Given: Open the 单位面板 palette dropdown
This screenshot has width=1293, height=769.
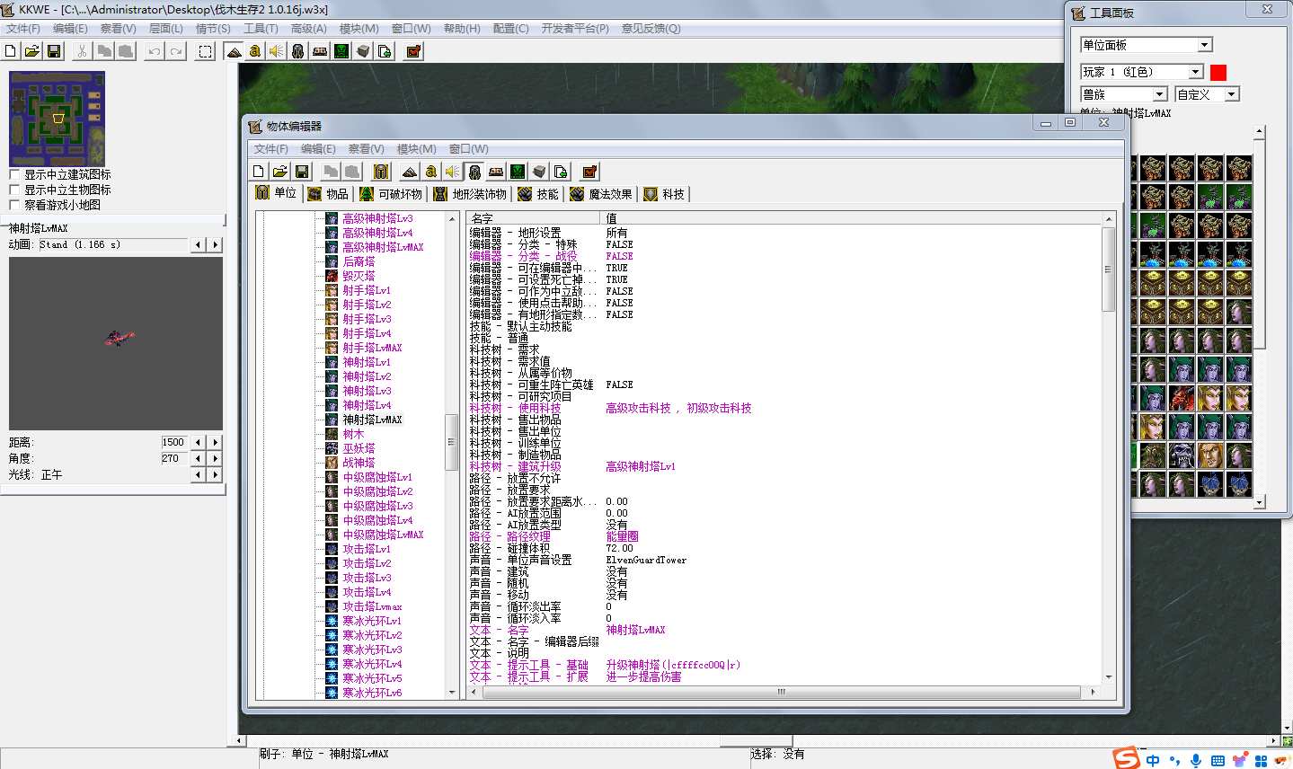Looking at the screenshot, I should [x=1205, y=45].
